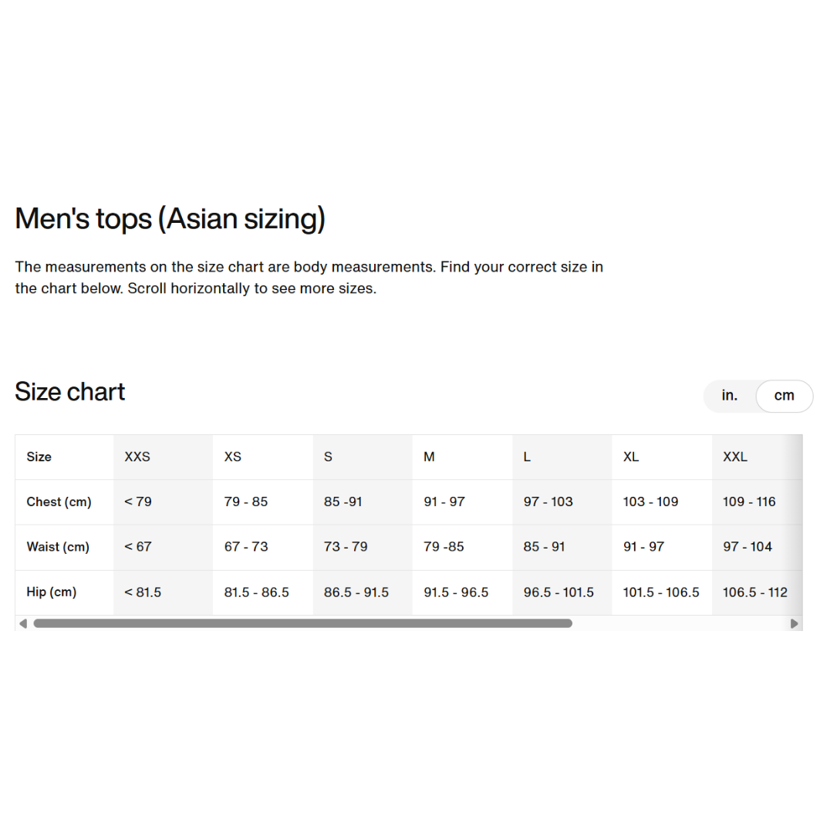Click the XL hip value '101.5 - 106.5'

(x=661, y=592)
